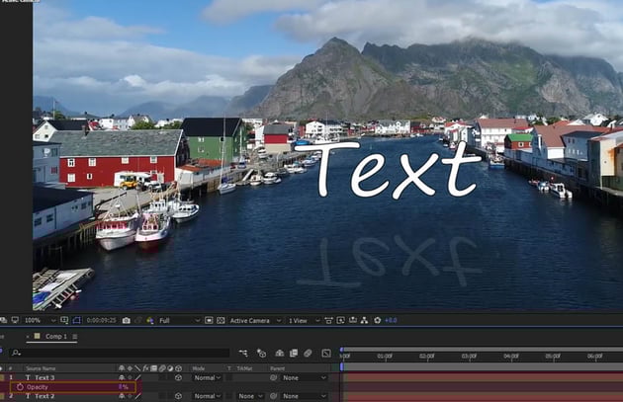
Task: Open the Parent dropdown for Text 3
Action: tap(301, 377)
